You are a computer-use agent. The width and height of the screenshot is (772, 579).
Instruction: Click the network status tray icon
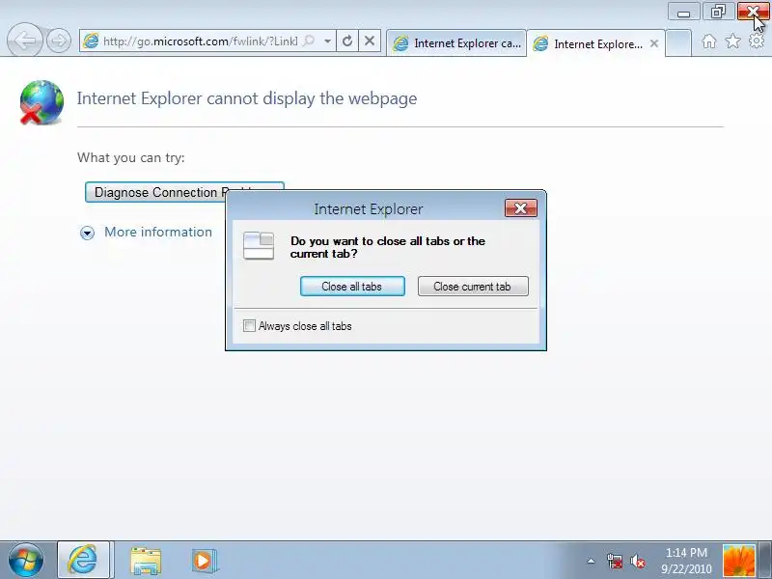(615, 561)
